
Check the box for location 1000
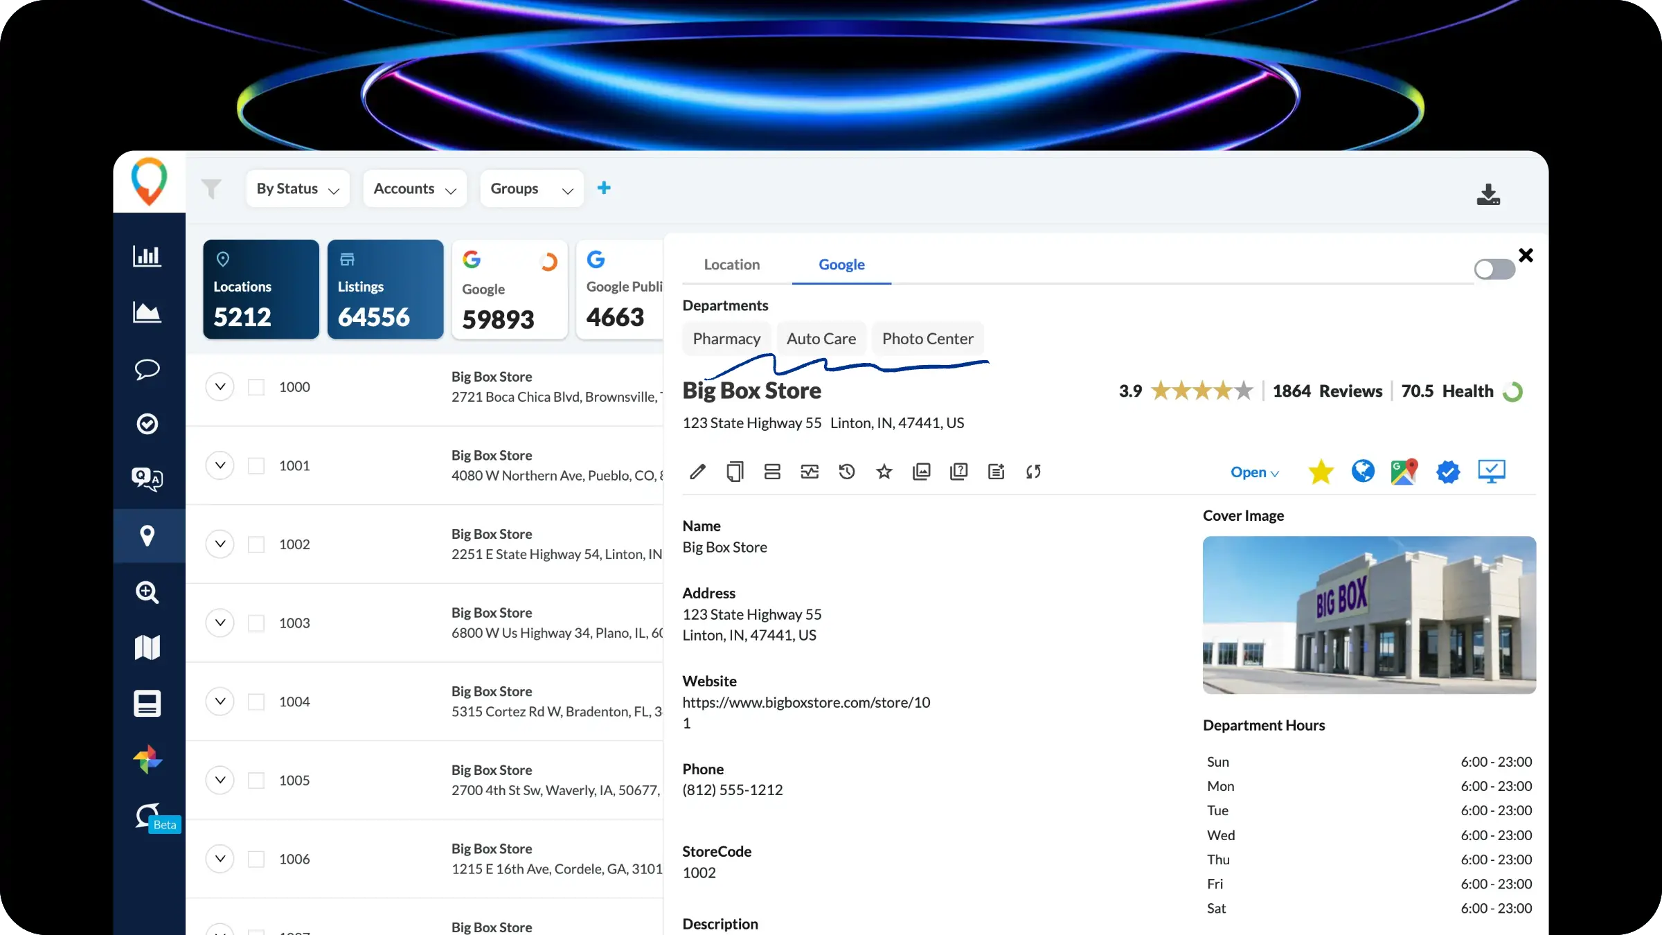pos(256,387)
